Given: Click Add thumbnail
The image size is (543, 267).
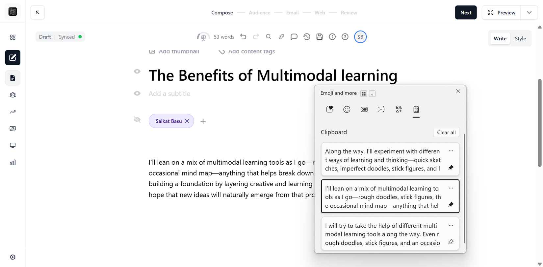Looking at the screenshot, I should [x=174, y=51].
